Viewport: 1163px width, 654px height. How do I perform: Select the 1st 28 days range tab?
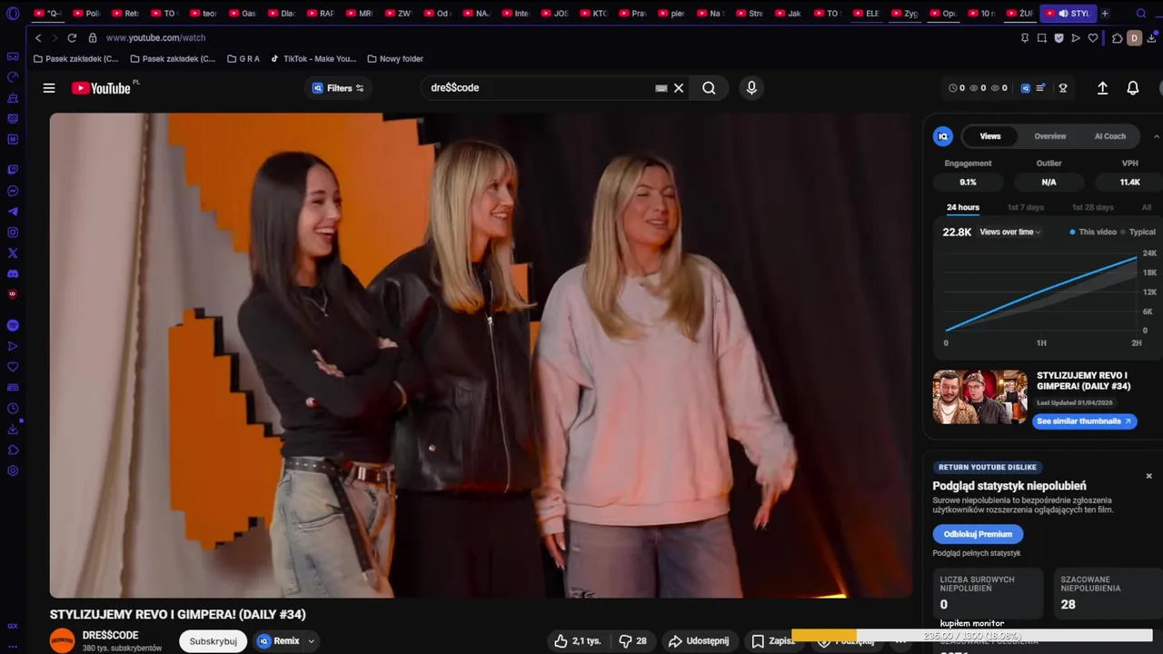[1093, 207]
